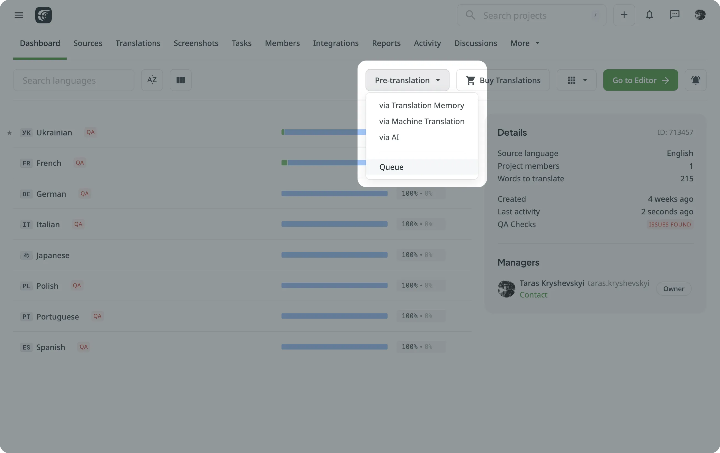
Task: Toggle the star next to Ukrainian
Action: click(x=10, y=133)
